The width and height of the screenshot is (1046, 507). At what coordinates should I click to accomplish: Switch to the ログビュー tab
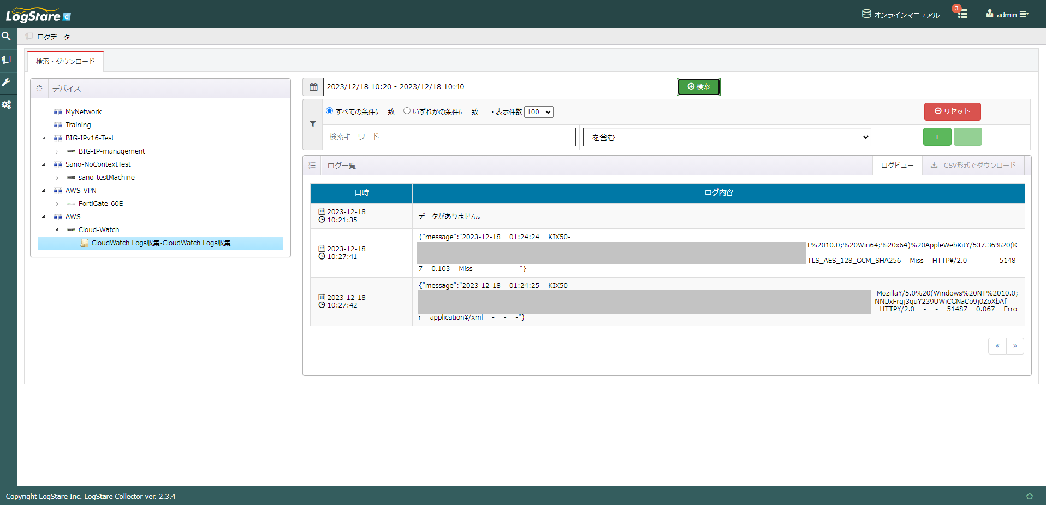(897, 166)
